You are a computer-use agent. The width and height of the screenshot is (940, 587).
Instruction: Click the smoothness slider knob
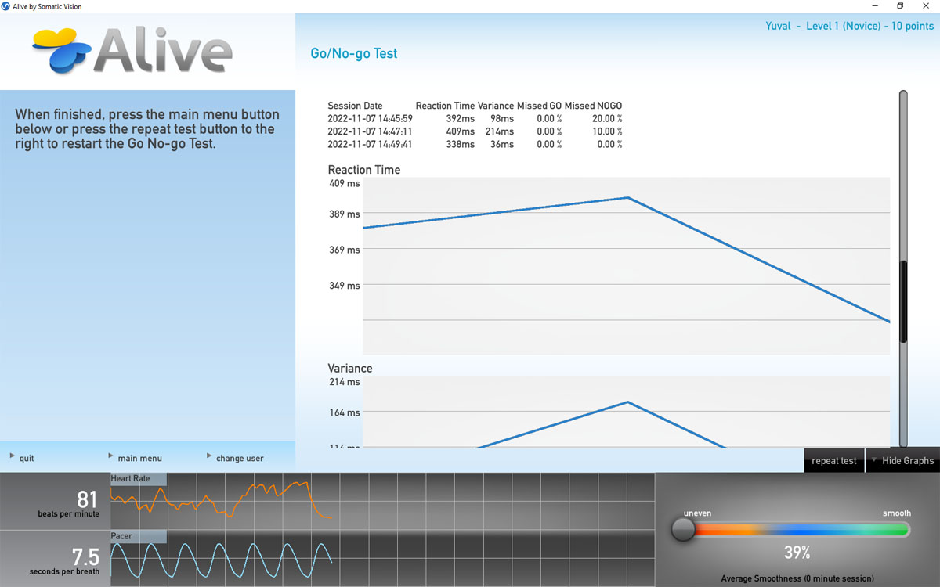point(682,530)
